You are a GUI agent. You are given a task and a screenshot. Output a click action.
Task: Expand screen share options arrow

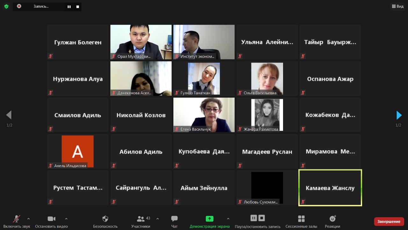coord(228,219)
